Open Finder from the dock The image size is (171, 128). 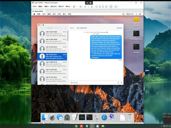[x=44, y=117]
